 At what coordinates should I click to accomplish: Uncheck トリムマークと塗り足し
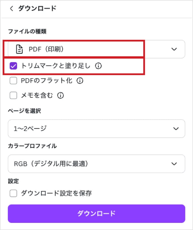13,66
